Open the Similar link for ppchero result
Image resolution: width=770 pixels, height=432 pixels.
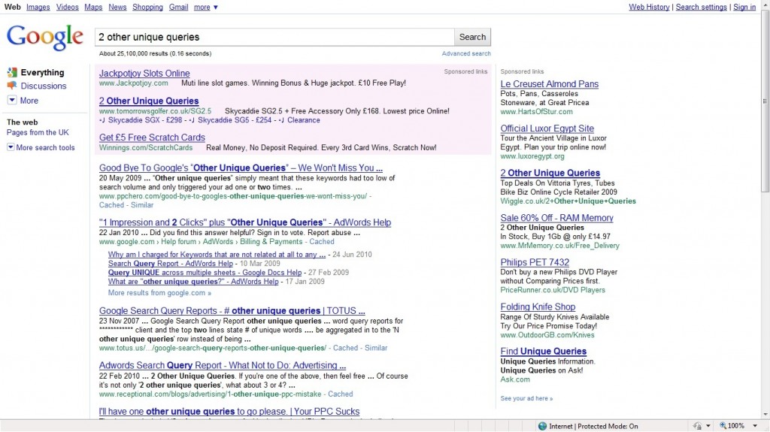pos(142,205)
